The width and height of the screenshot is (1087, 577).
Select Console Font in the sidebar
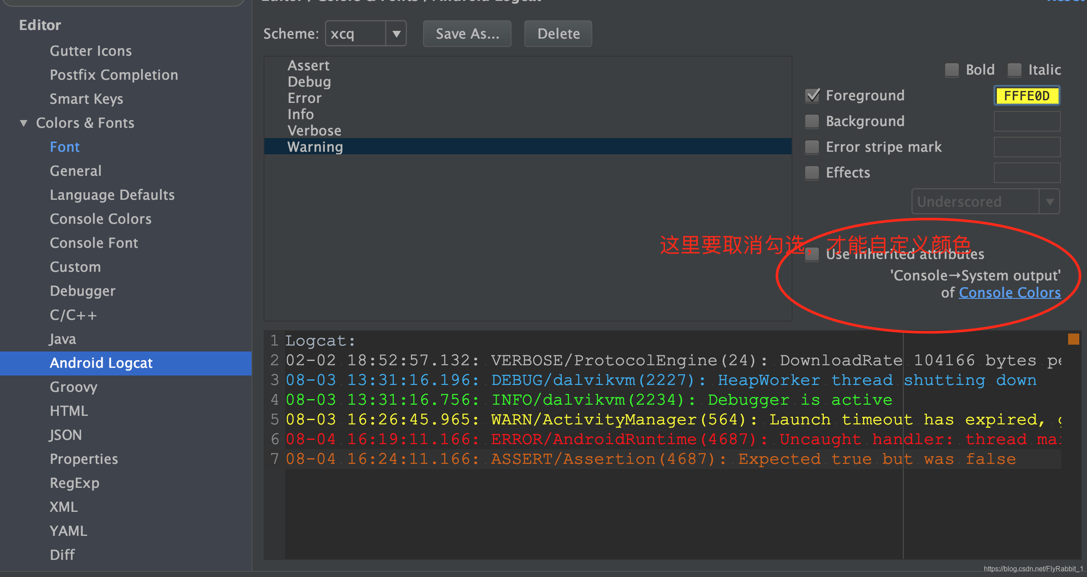coord(94,243)
